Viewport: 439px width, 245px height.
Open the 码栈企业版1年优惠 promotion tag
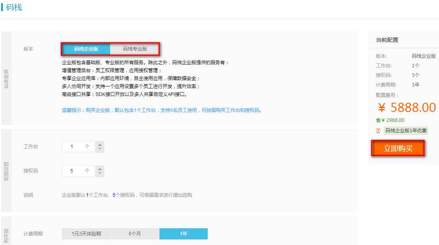pos(406,130)
